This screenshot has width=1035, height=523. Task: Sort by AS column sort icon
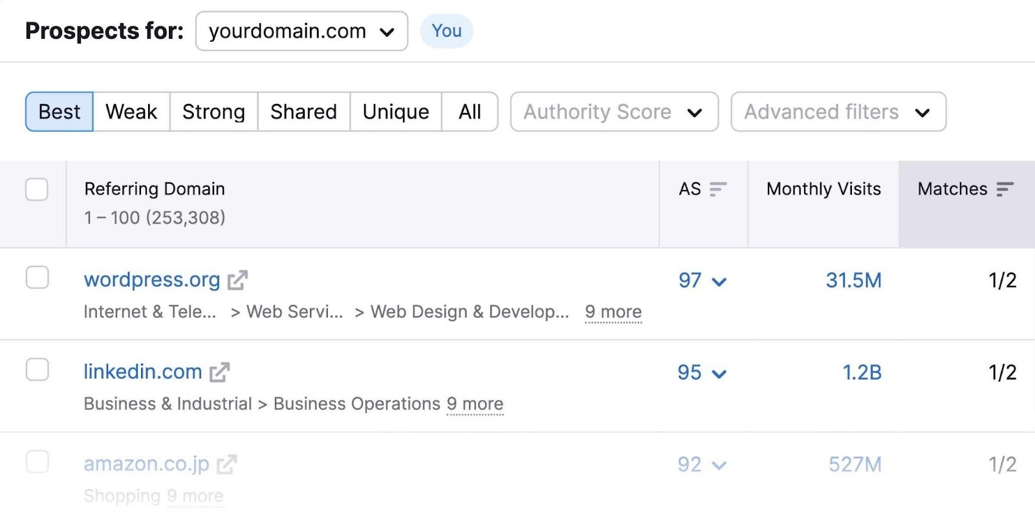click(x=718, y=189)
